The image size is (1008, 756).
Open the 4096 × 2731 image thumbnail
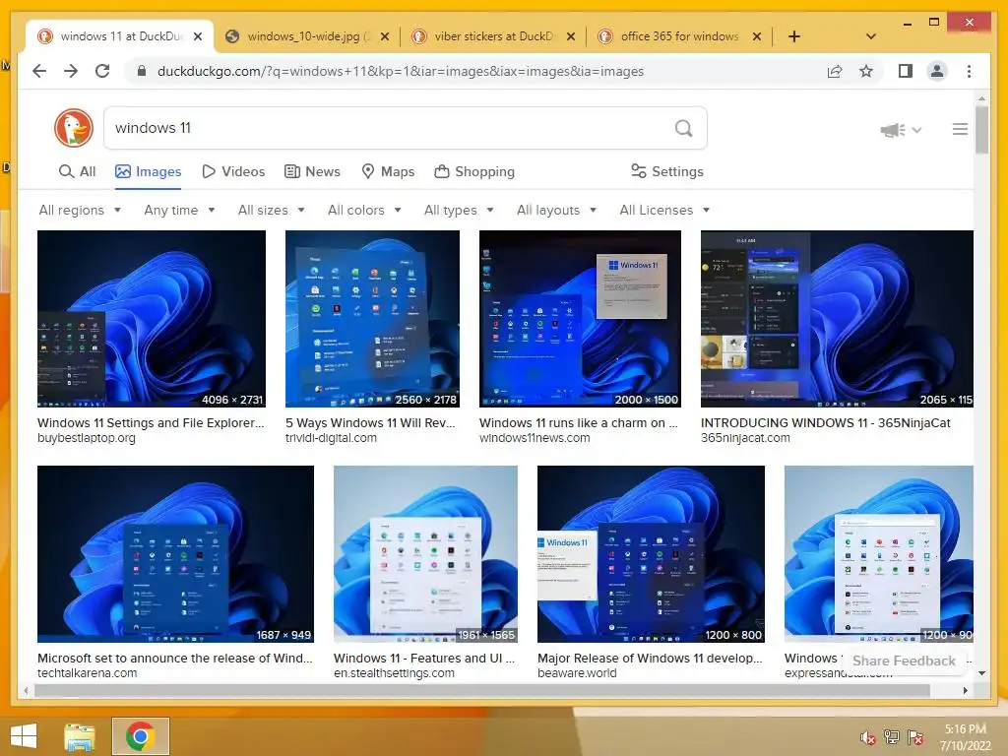coord(151,319)
